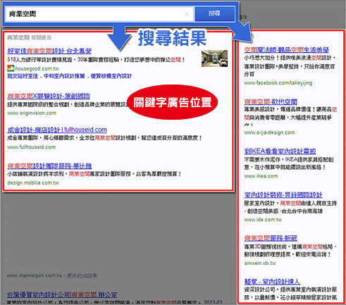Click www.ide.com.tw URL text

click(263, 220)
